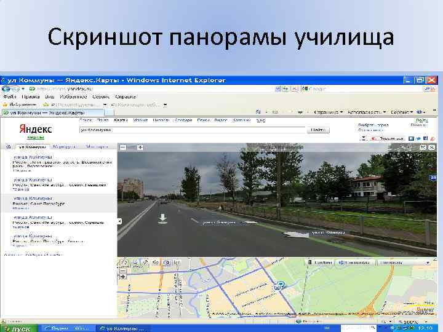
Task: Switch to the Маршруты tab
Action: click(x=65, y=146)
